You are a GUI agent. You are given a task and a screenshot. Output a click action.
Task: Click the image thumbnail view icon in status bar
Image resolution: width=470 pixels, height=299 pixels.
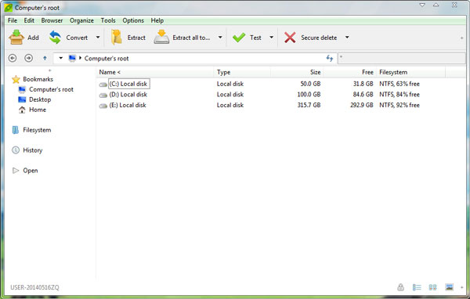point(449,287)
